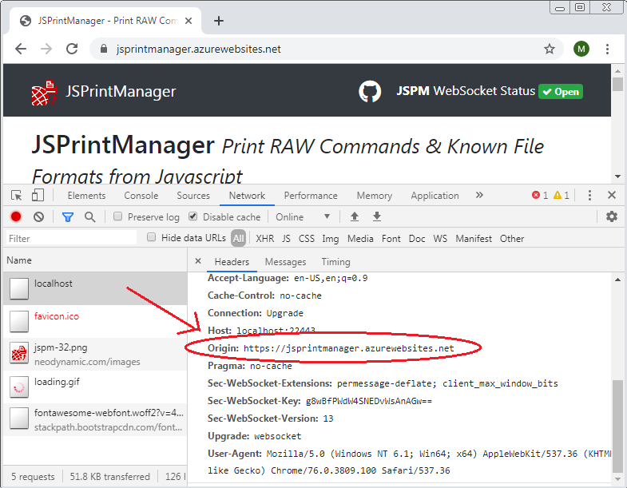Click the green Open status badge
This screenshot has width=627, height=488.
click(561, 92)
